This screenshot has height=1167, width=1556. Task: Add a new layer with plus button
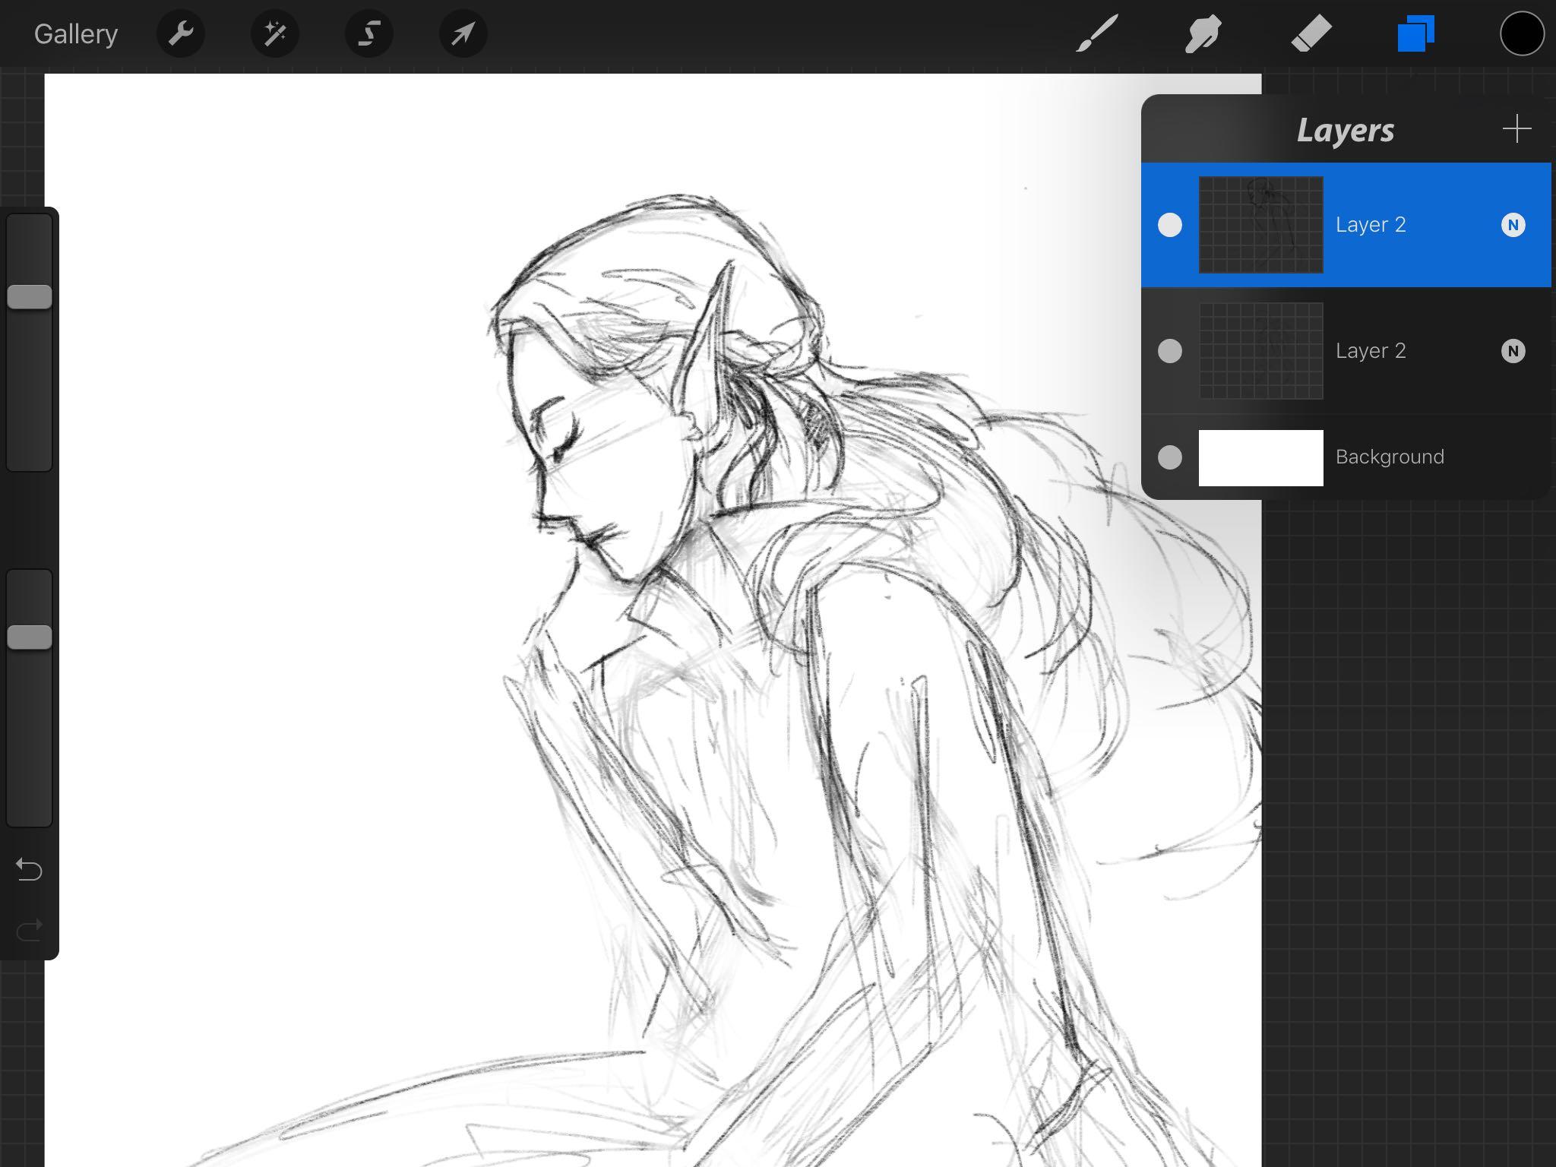click(x=1516, y=129)
